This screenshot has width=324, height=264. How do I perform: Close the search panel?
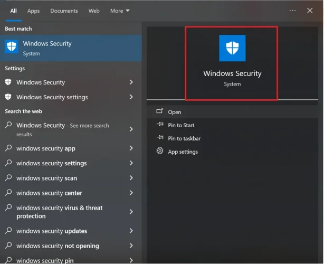[309, 11]
